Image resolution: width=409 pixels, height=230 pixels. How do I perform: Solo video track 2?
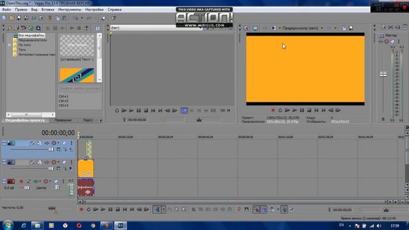tap(71, 162)
